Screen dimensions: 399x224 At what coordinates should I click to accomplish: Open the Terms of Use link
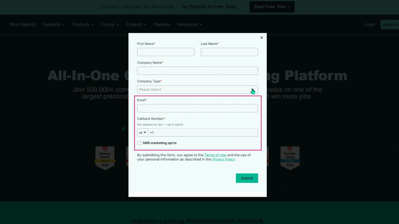pos(215,155)
